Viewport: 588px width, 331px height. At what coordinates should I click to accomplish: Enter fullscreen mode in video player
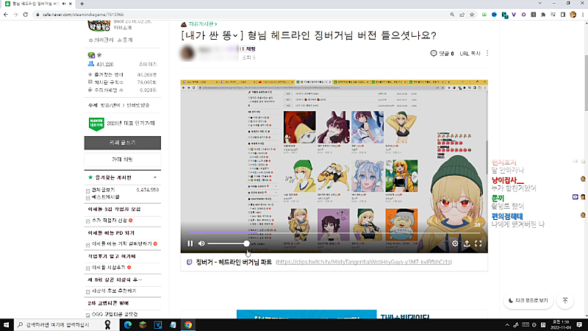(478, 243)
